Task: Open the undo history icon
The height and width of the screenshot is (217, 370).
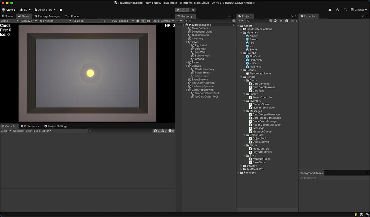Action: [x=337, y=10]
